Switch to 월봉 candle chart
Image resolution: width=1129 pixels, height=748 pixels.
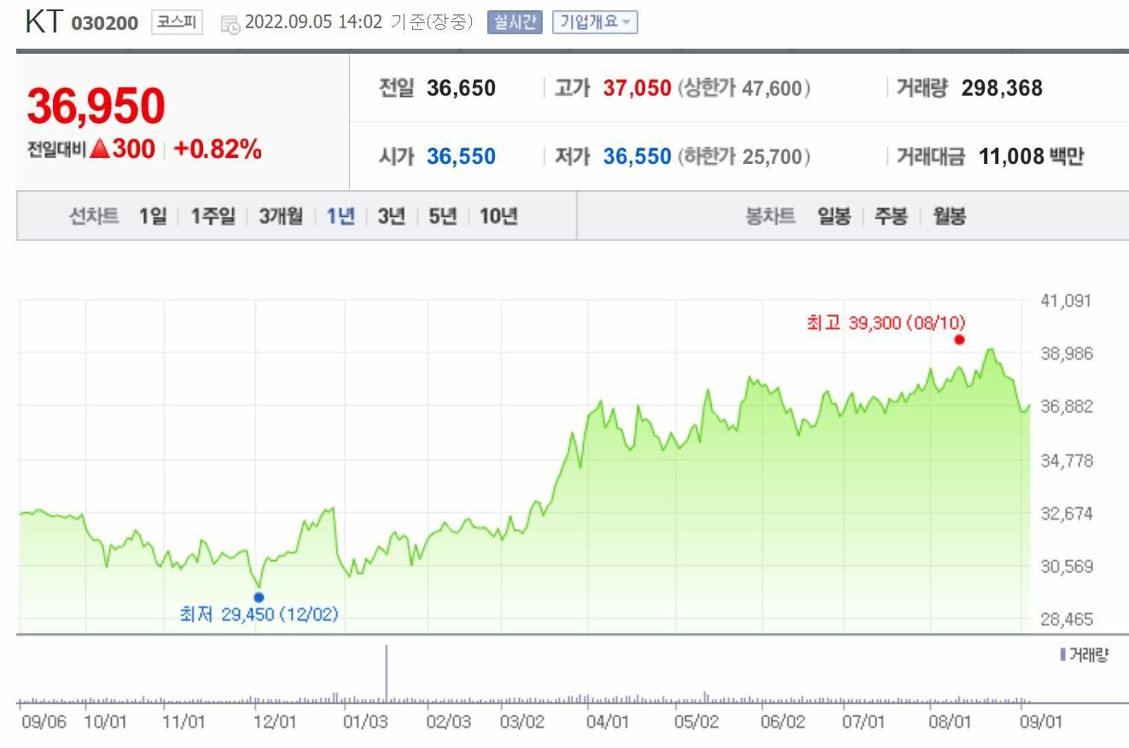tap(949, 216)
